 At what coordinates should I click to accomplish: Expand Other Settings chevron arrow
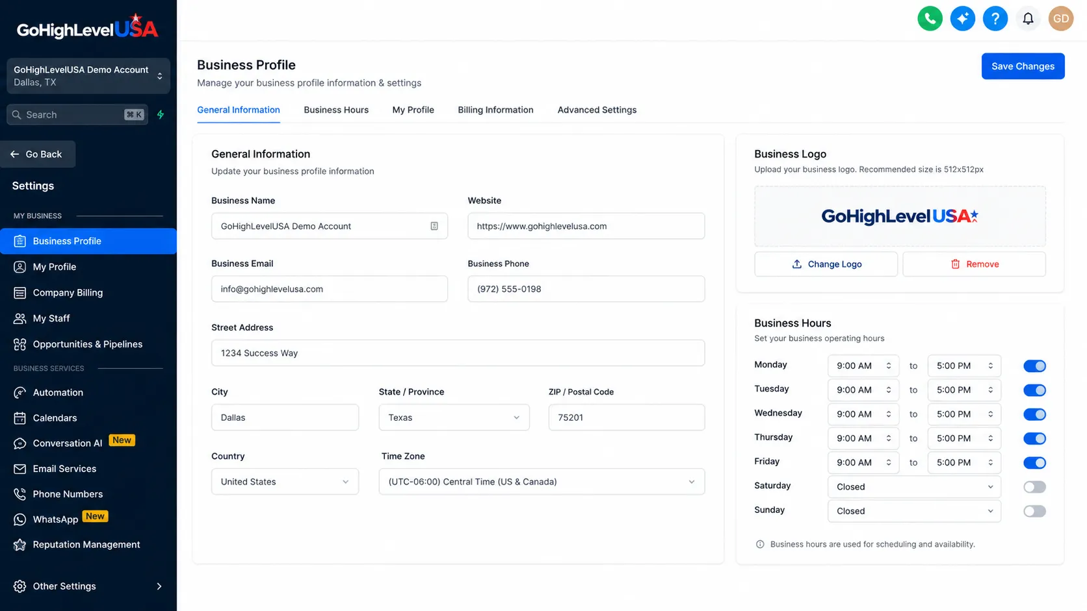[x=159, y=586]
